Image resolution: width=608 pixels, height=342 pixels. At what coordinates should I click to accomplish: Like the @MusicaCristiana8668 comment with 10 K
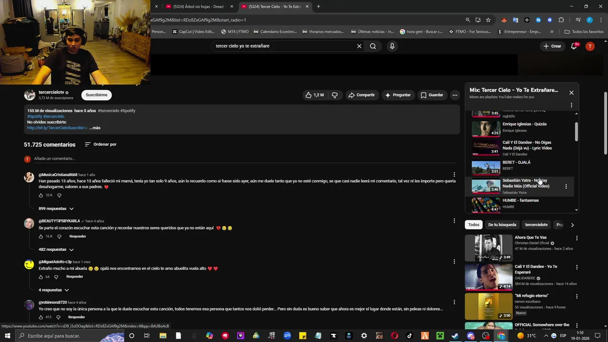(x=41, y=195)
